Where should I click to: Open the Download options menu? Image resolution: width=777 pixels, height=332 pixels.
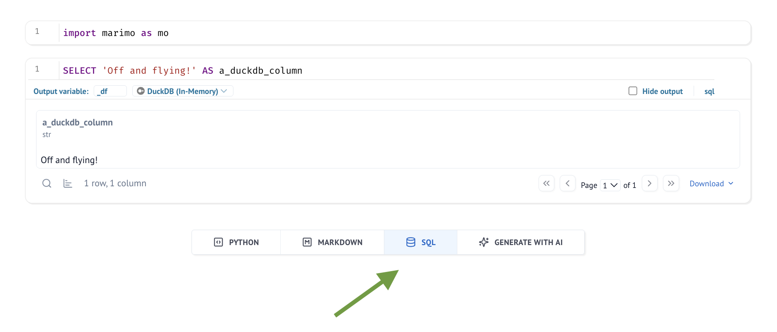click(x=711, y=183)
